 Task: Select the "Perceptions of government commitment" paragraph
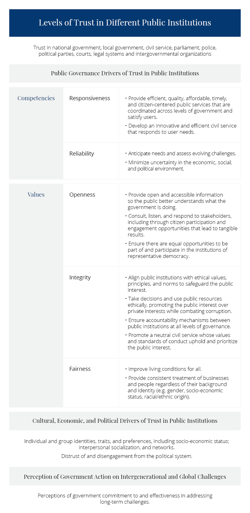click(x=125, y=499)
